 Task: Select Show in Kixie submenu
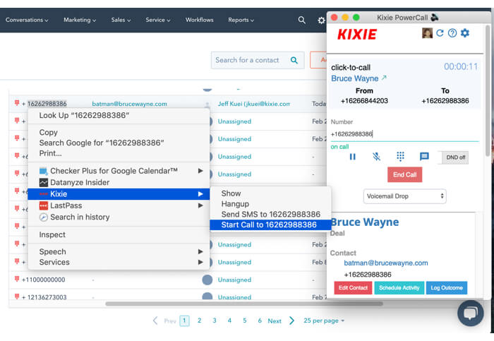[270, 193]
